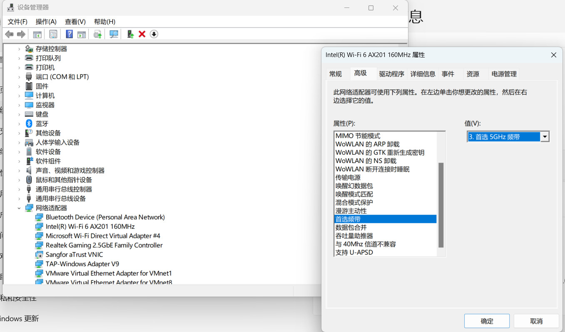
Task: Select Bluetooth Device (Personal Area Network)
Action: click(105, 217)
